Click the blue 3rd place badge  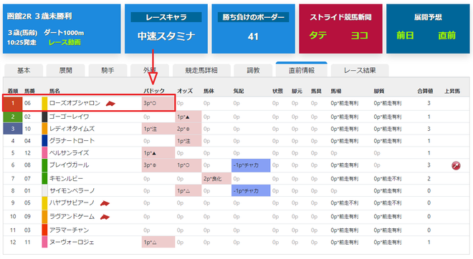pos(13,129)
